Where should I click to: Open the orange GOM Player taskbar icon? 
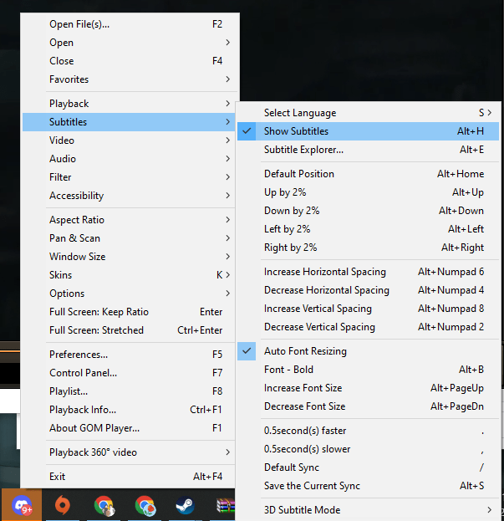pyautogui.click(x=63, y=505)
